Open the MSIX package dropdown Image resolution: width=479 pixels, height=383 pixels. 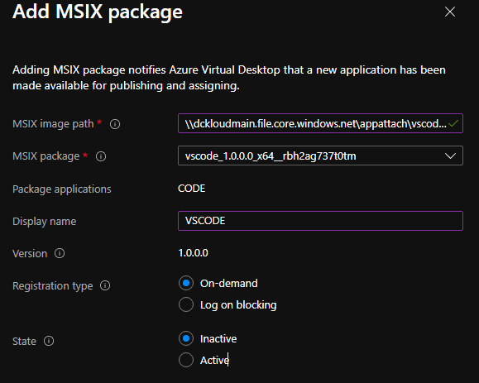tap(320, 156)
